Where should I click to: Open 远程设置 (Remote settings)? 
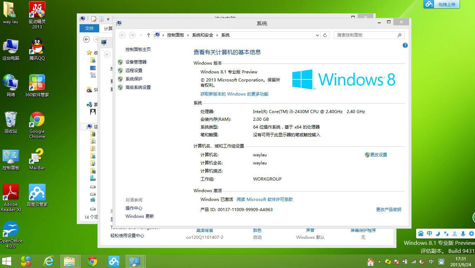click(133, 70)
